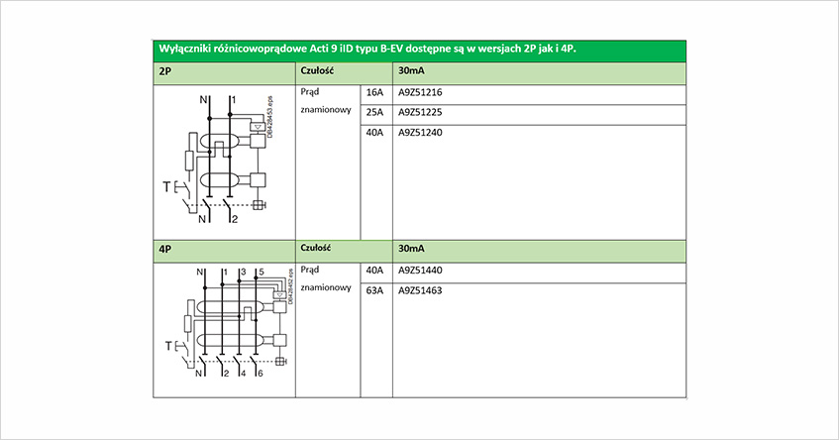Viewport: 839px width, 440px height.
Task: Open the 4P wiring diagram image
Action: (229, 322)
